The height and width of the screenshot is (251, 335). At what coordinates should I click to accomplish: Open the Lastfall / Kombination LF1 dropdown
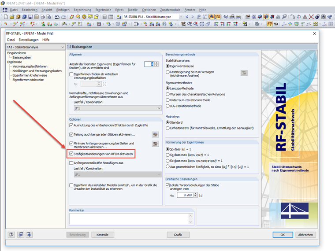(x=118, y=108)
